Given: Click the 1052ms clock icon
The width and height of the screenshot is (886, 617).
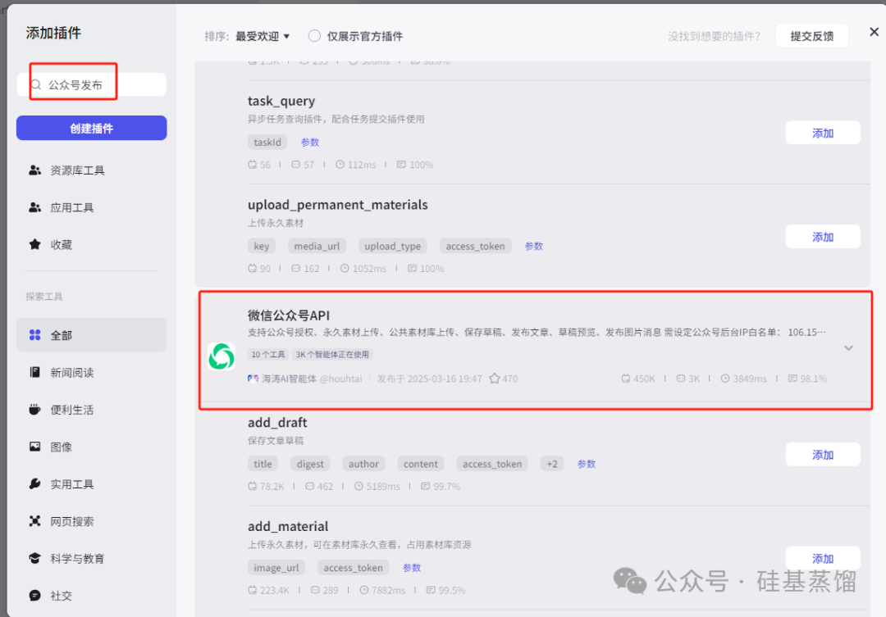Looking at the screenshot, I should 345,268.
